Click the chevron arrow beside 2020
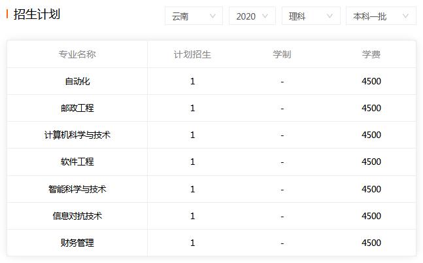The height and width of the screenshot is (263, 423). (x=265, y=16)
